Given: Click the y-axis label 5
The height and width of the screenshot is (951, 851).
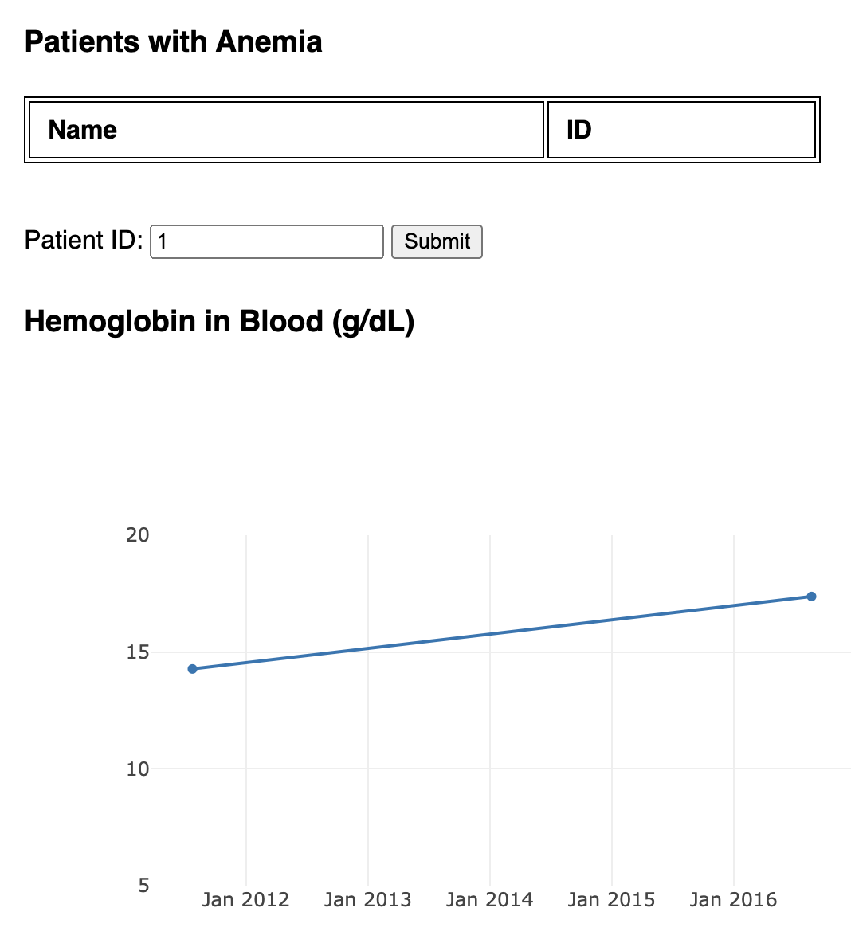Looking at the screenshot, I should pos(143,886).
